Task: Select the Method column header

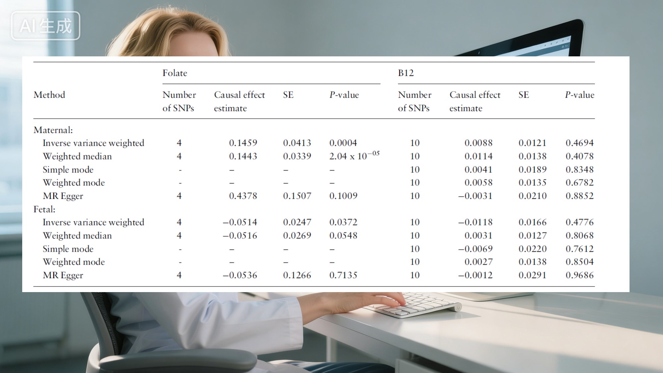Action: pyautogui.click(x=49, y=95)
